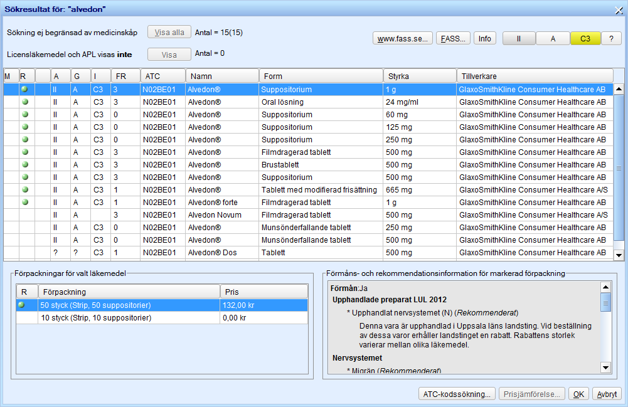Sort by the Namn column header
This screenshot has height=407, width=628.
pos(222,76)
